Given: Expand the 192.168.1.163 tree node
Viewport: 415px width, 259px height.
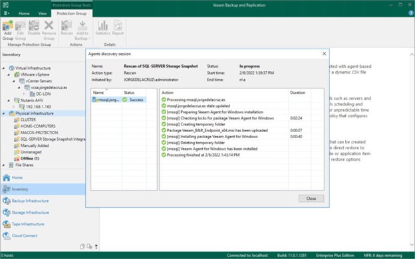Looking at the screenshot, I should [14, 107].
